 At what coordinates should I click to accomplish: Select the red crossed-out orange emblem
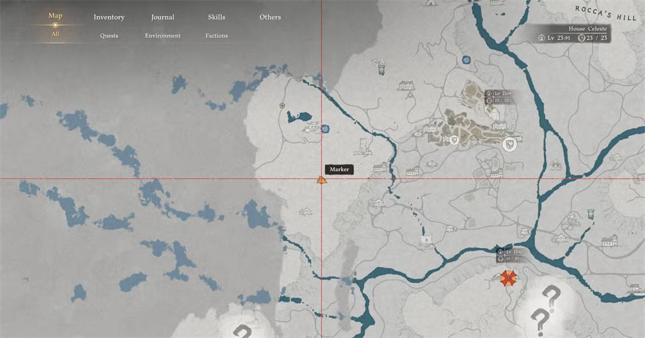[509, 278]
